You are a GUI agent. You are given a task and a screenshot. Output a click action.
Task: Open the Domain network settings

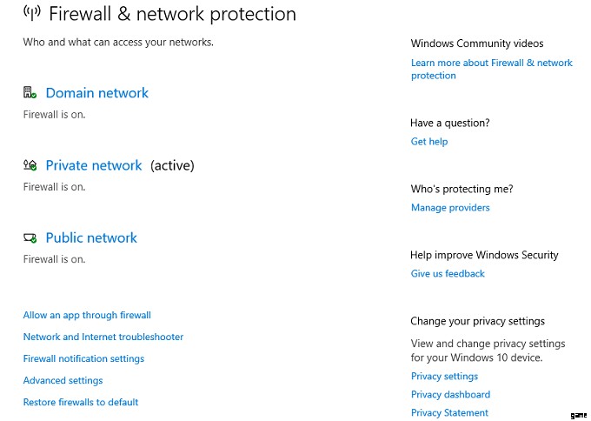coord(96,93)
